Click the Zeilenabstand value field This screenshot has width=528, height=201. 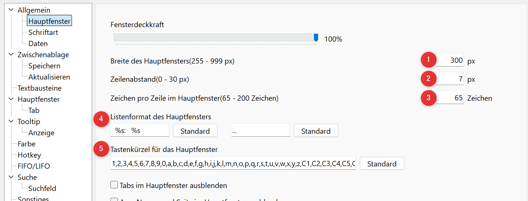(450, 79)
